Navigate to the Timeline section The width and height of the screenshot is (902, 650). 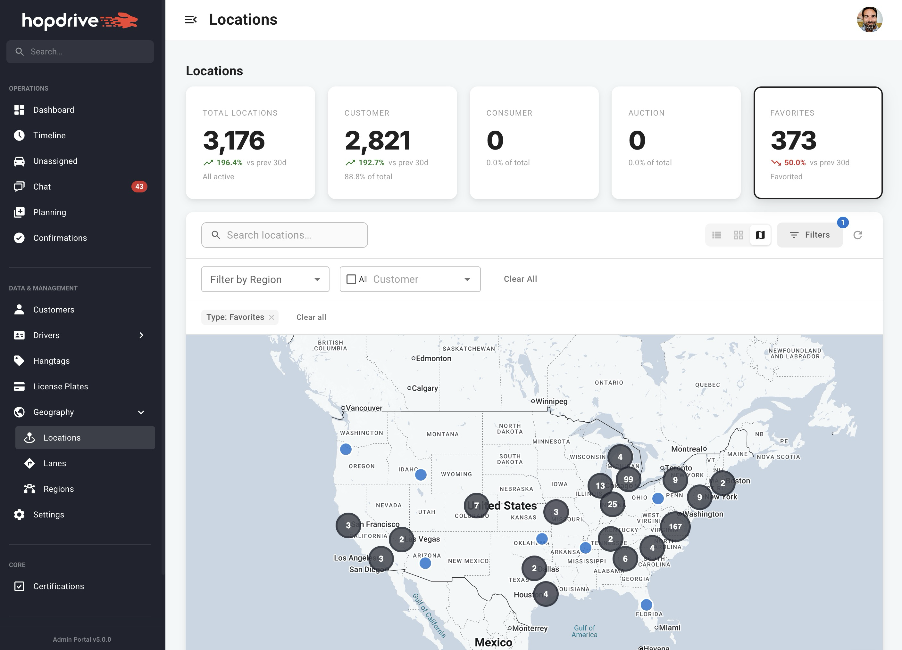pyautogui.click(x=49, y=135)
